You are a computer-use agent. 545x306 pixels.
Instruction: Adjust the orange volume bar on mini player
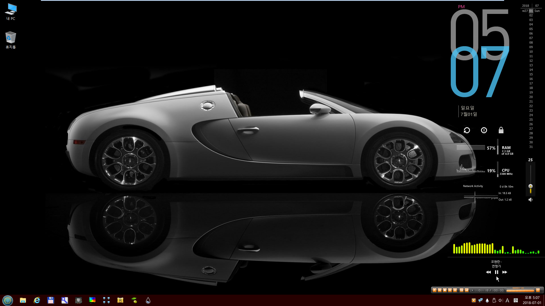[520, 291]
